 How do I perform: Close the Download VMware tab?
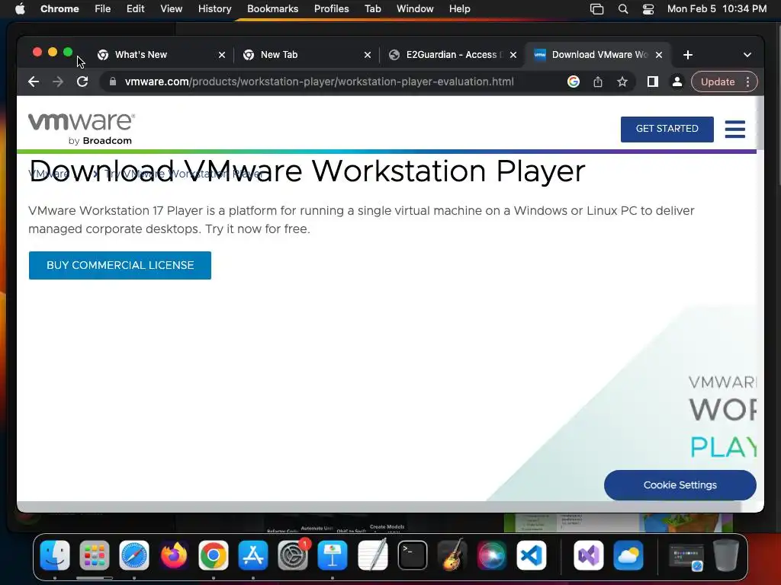click(x=658, y=55)
